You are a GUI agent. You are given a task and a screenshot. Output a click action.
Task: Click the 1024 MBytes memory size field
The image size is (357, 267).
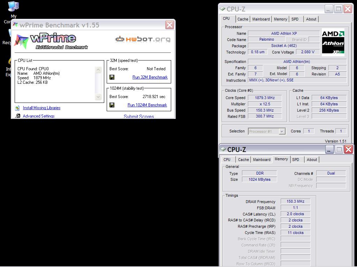[259, 179]
